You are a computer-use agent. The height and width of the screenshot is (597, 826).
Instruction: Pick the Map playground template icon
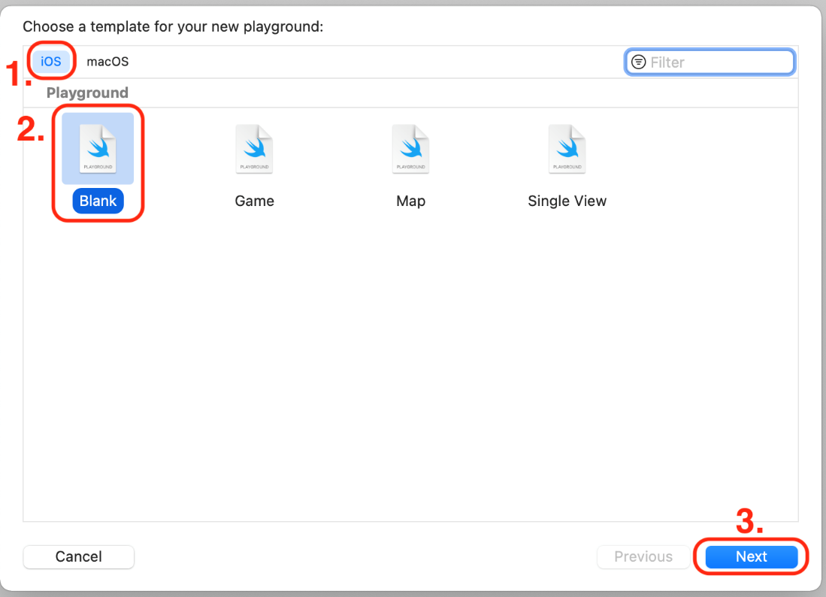pos(410,148)
